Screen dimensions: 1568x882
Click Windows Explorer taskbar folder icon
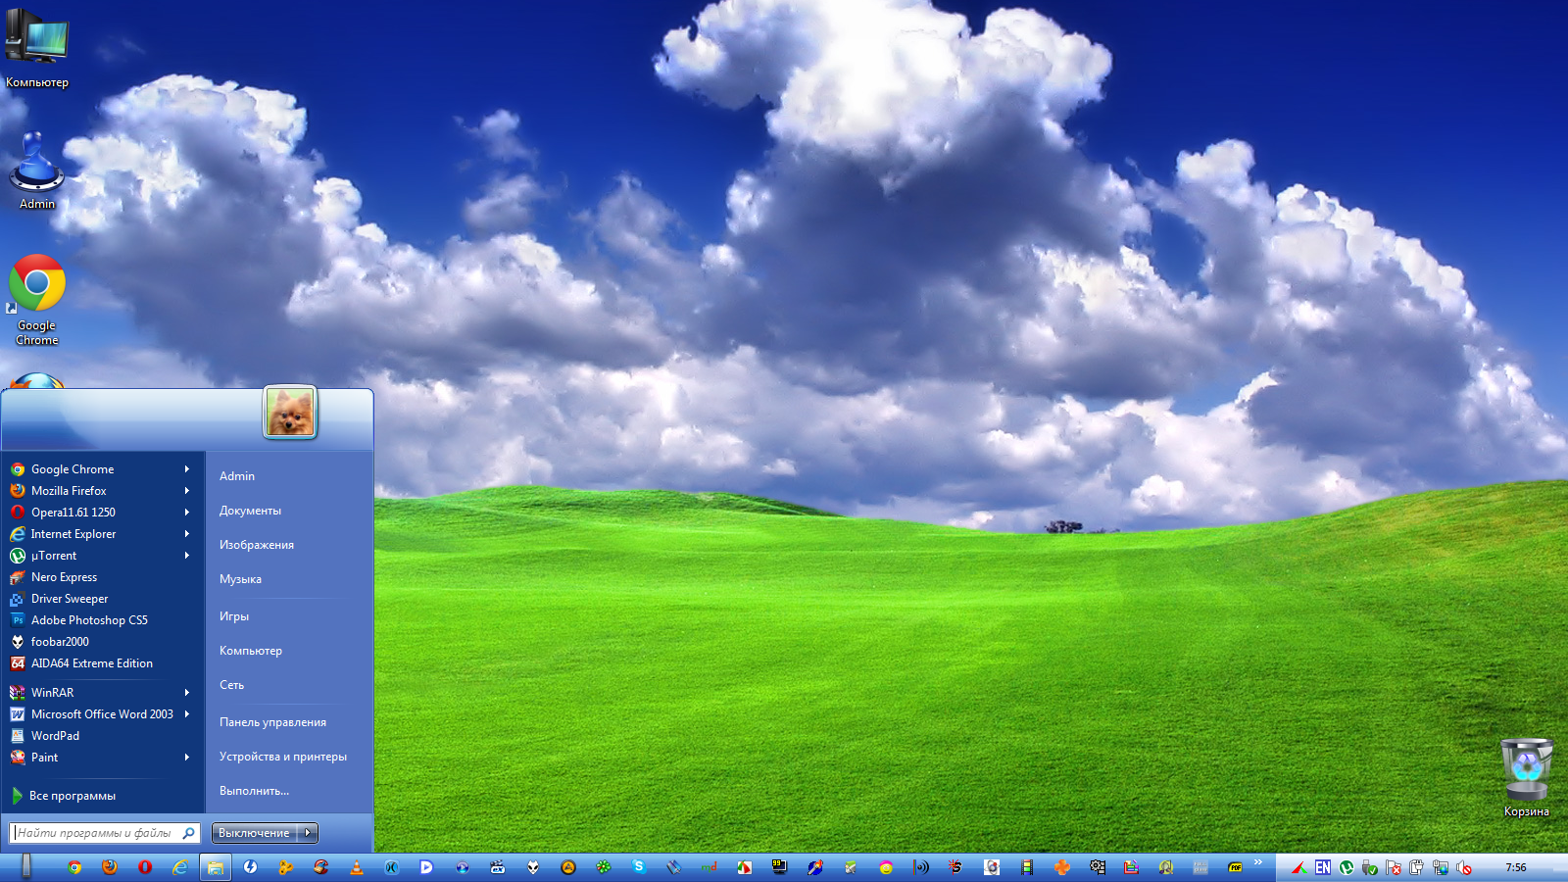click(216, 867)
